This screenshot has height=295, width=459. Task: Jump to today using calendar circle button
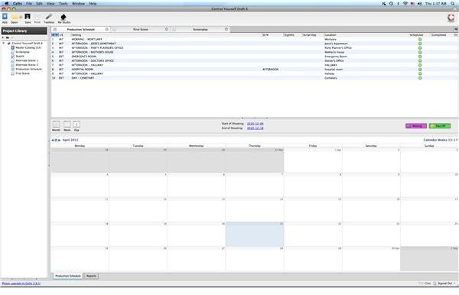point(56,140)
